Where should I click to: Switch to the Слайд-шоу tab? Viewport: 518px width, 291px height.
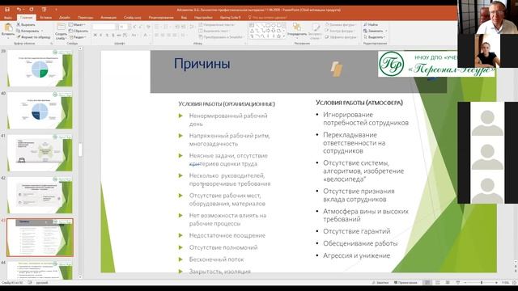click(x=133, y=18)
